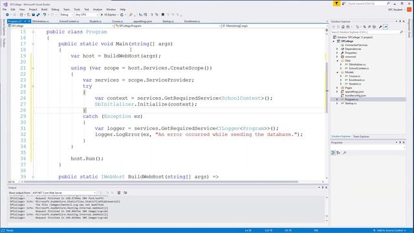Click the bookmark toolbar icon
Image resolution: width=414 pixels, height=233 pixels.
coord(163,15)
